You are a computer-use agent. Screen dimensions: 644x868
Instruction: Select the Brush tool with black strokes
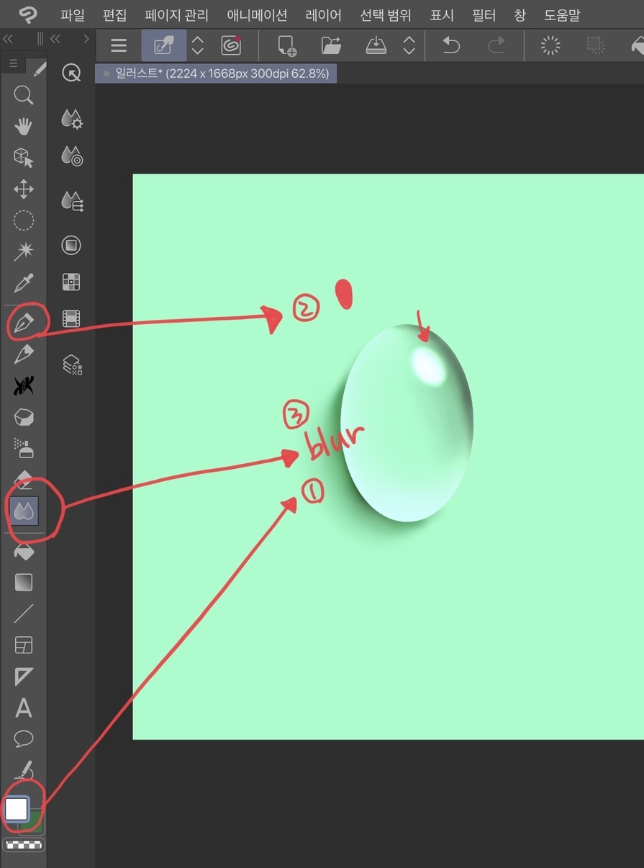(x=24, y=386)
